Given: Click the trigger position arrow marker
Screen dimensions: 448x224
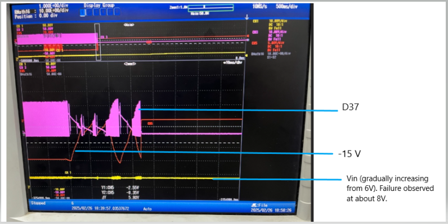Looking at the screenshot, I should pyautogui.click(x=247, y=17).
